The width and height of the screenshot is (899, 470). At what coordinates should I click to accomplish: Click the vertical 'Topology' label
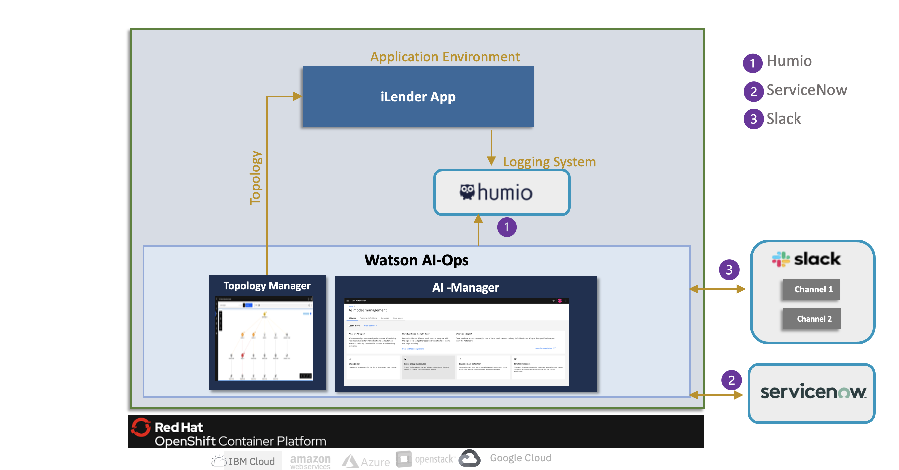(x=255, y=178)
